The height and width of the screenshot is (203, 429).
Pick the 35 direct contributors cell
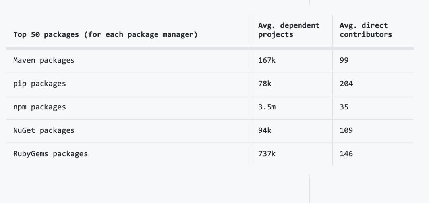tap(344, 107)
